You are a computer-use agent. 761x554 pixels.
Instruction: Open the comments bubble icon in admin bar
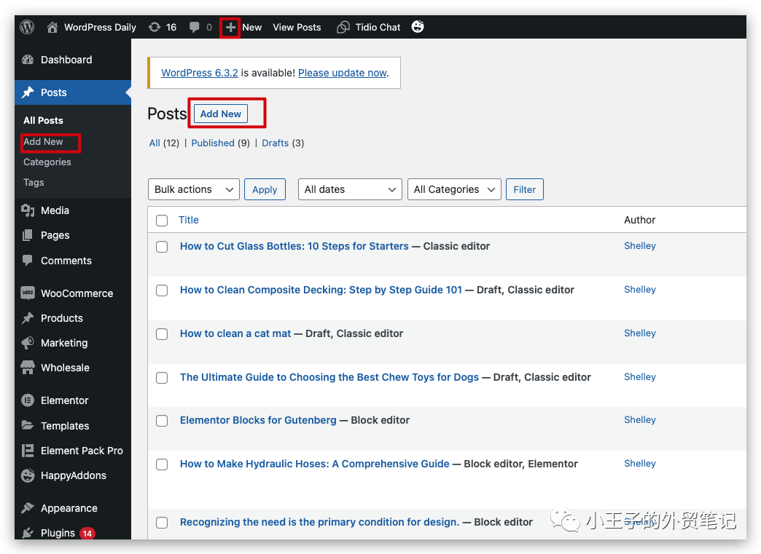(194, 27)
